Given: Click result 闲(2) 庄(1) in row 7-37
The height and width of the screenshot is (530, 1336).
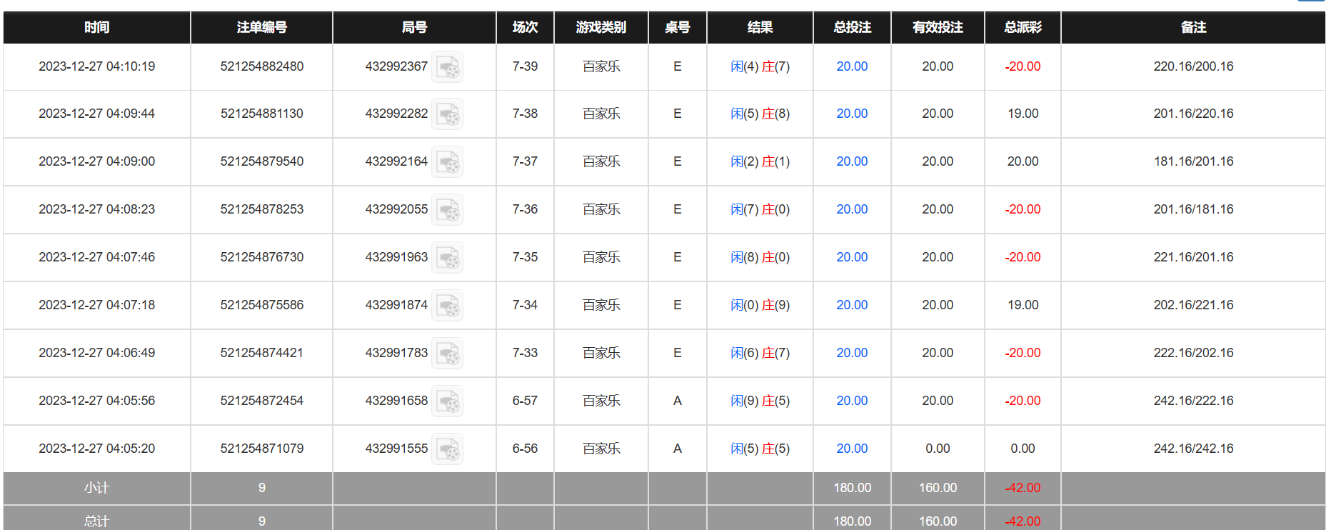Looking at the screenshot, I should 760,161.
